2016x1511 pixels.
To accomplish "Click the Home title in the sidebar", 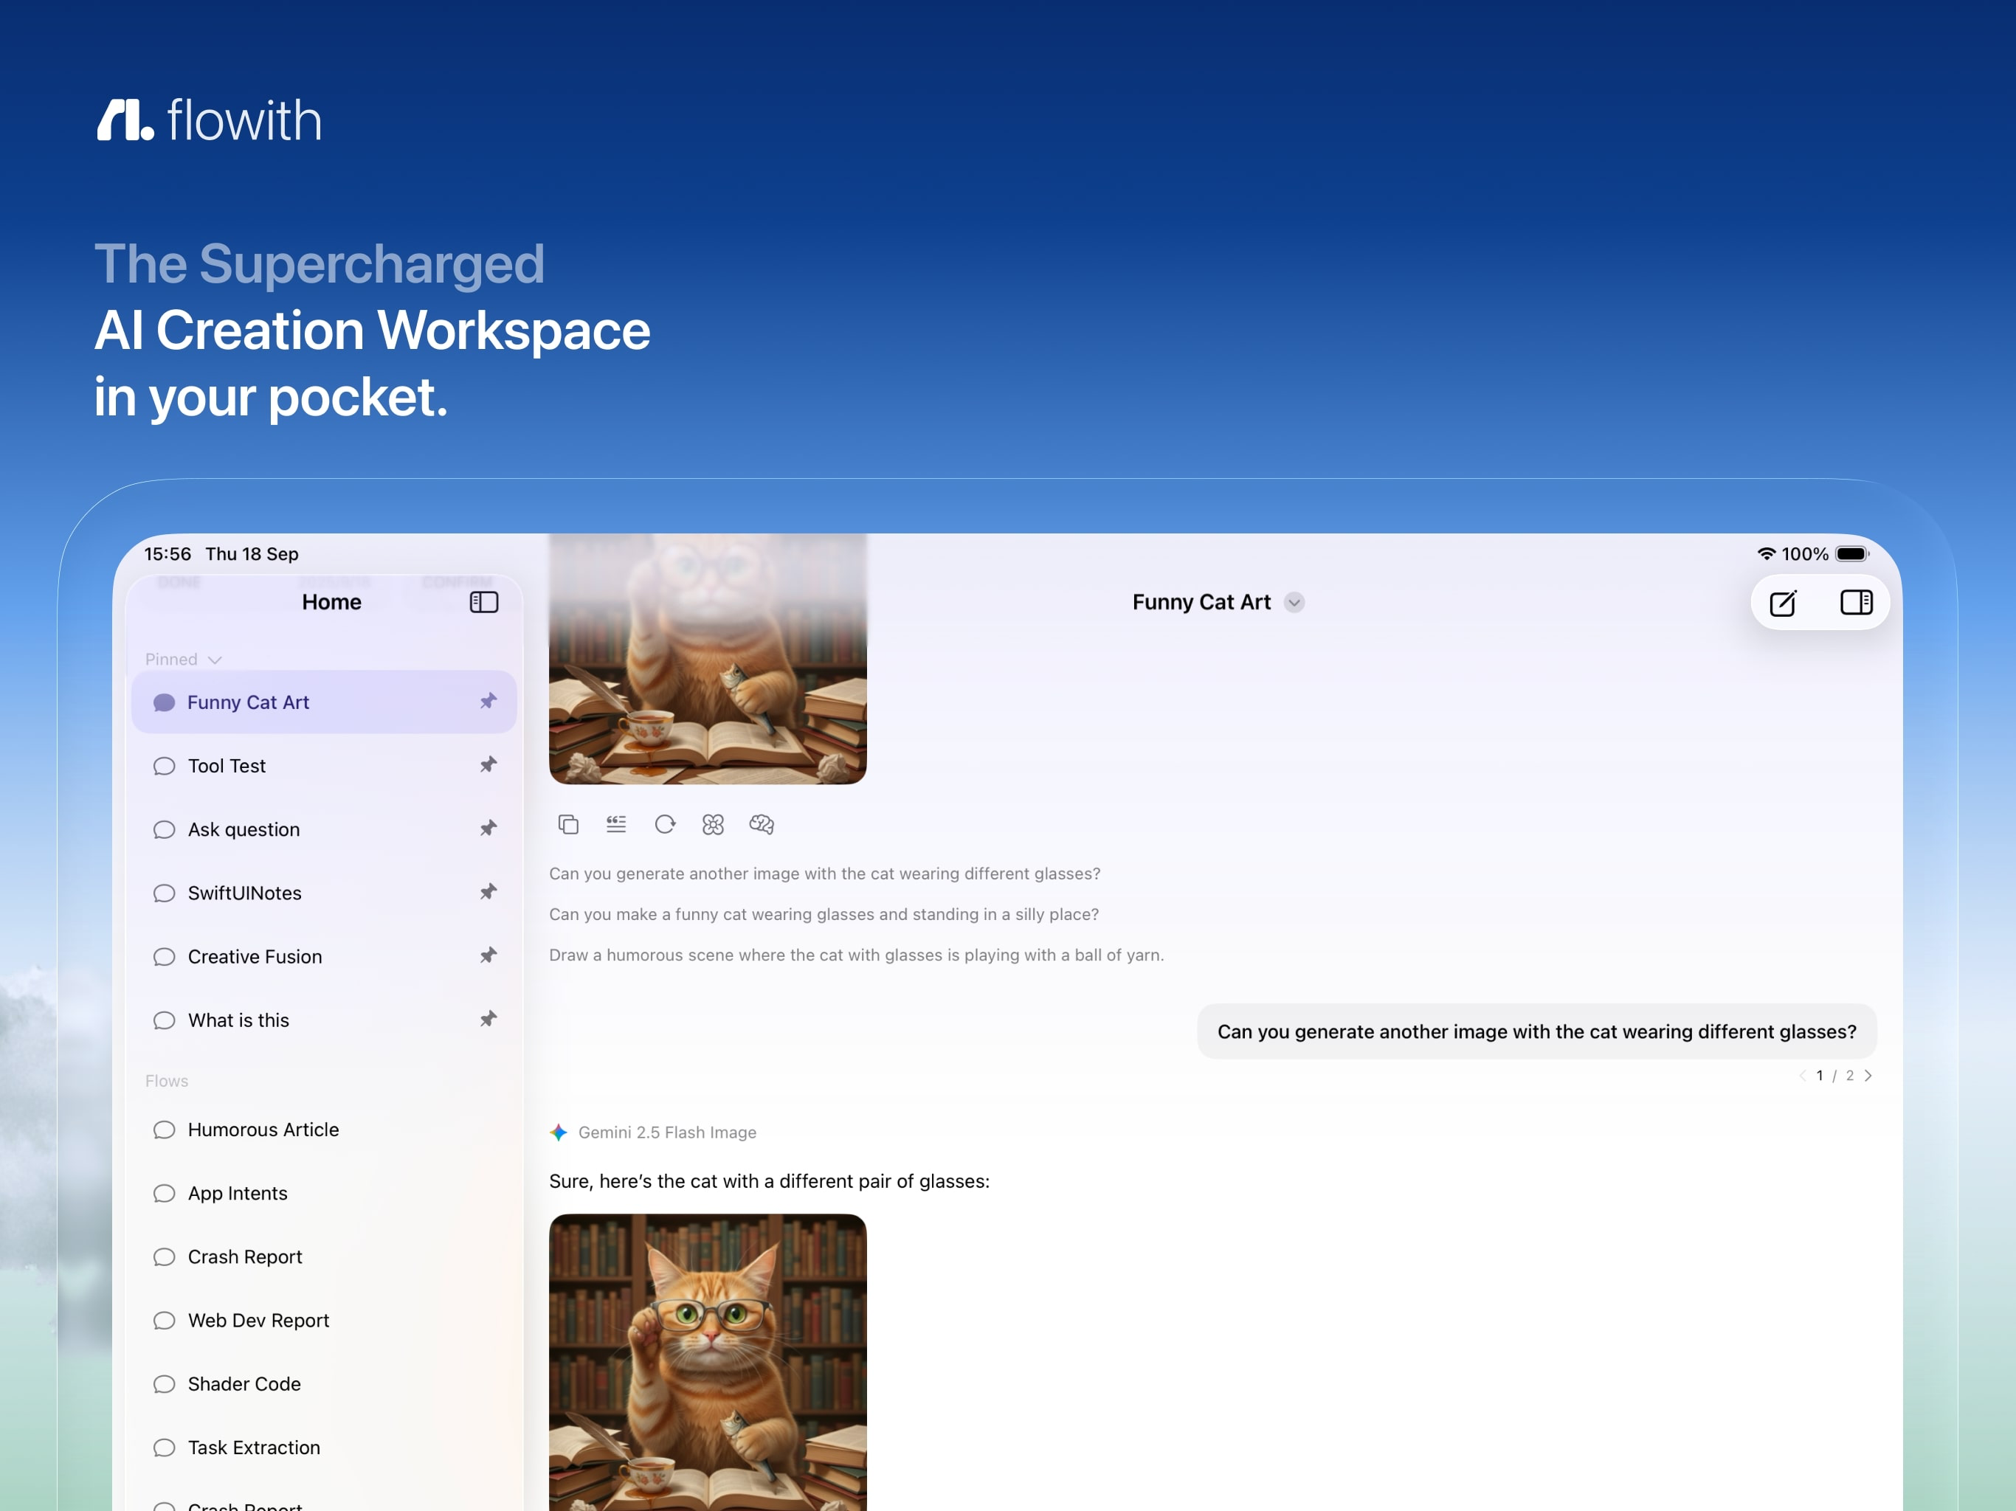I will (332, 602).
